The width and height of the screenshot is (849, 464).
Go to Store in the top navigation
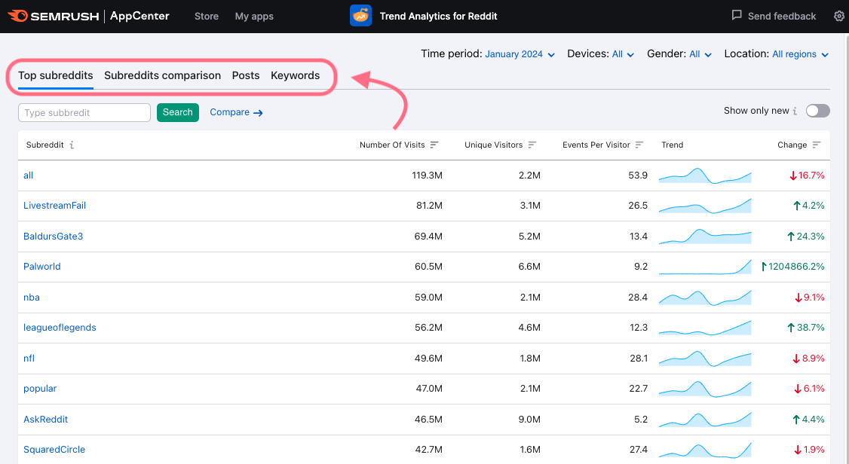(x=207, y=17)
